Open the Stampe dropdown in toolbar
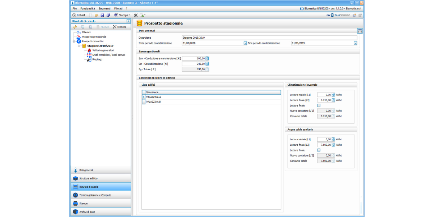The image size is (434, 217). pyautogui.click(x=122, y=15)
